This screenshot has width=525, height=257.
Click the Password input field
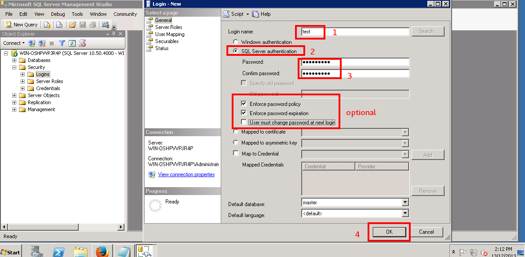pos(355,62)
